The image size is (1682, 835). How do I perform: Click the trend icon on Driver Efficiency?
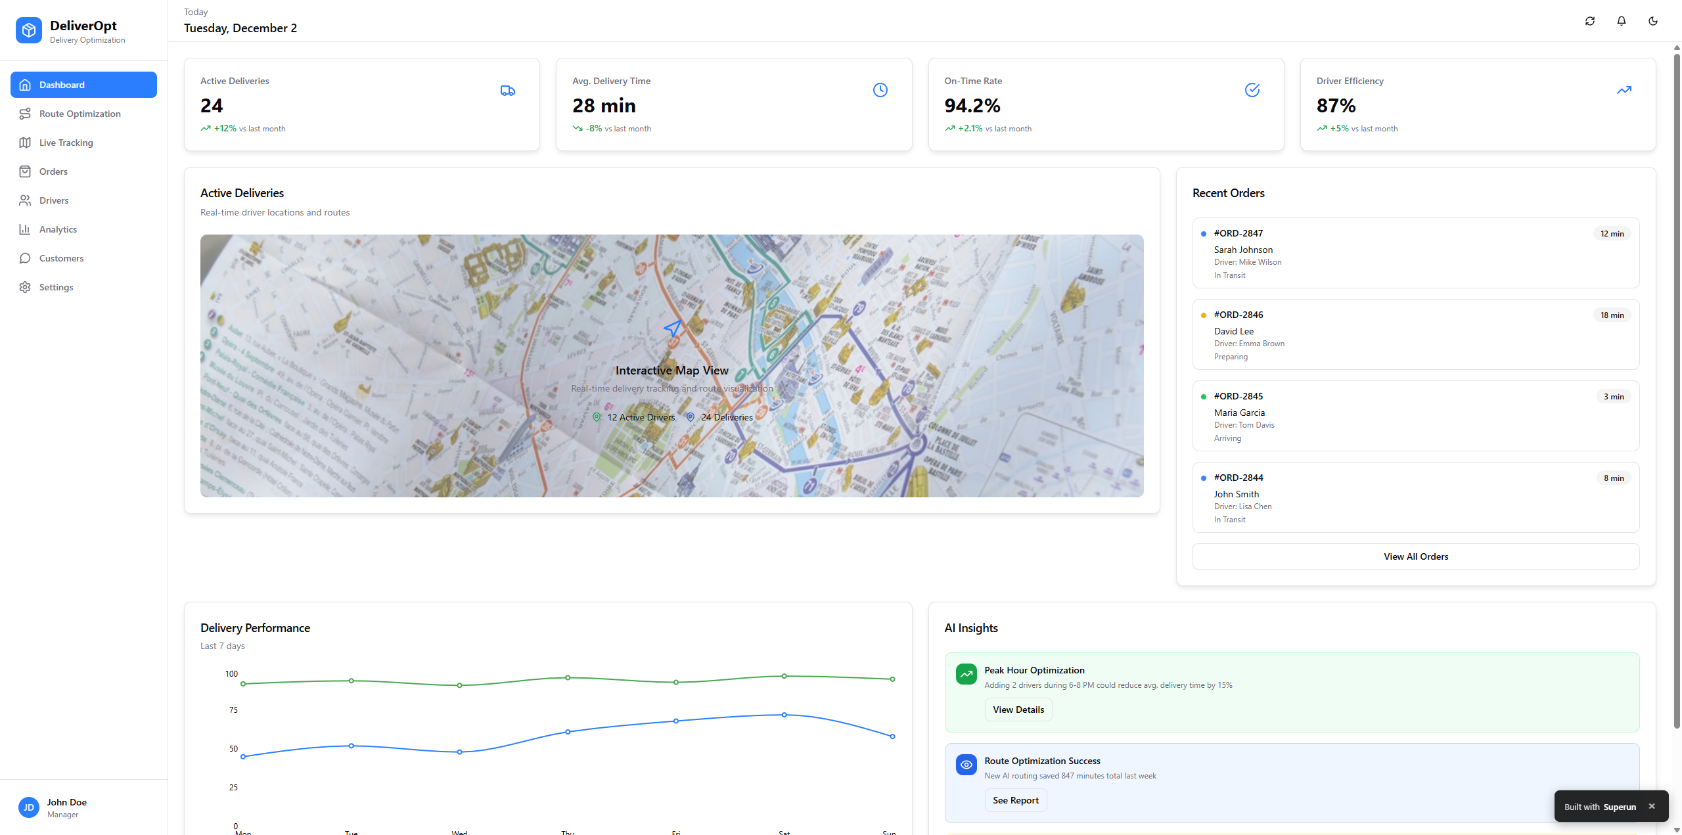(x=1624, y=90)
